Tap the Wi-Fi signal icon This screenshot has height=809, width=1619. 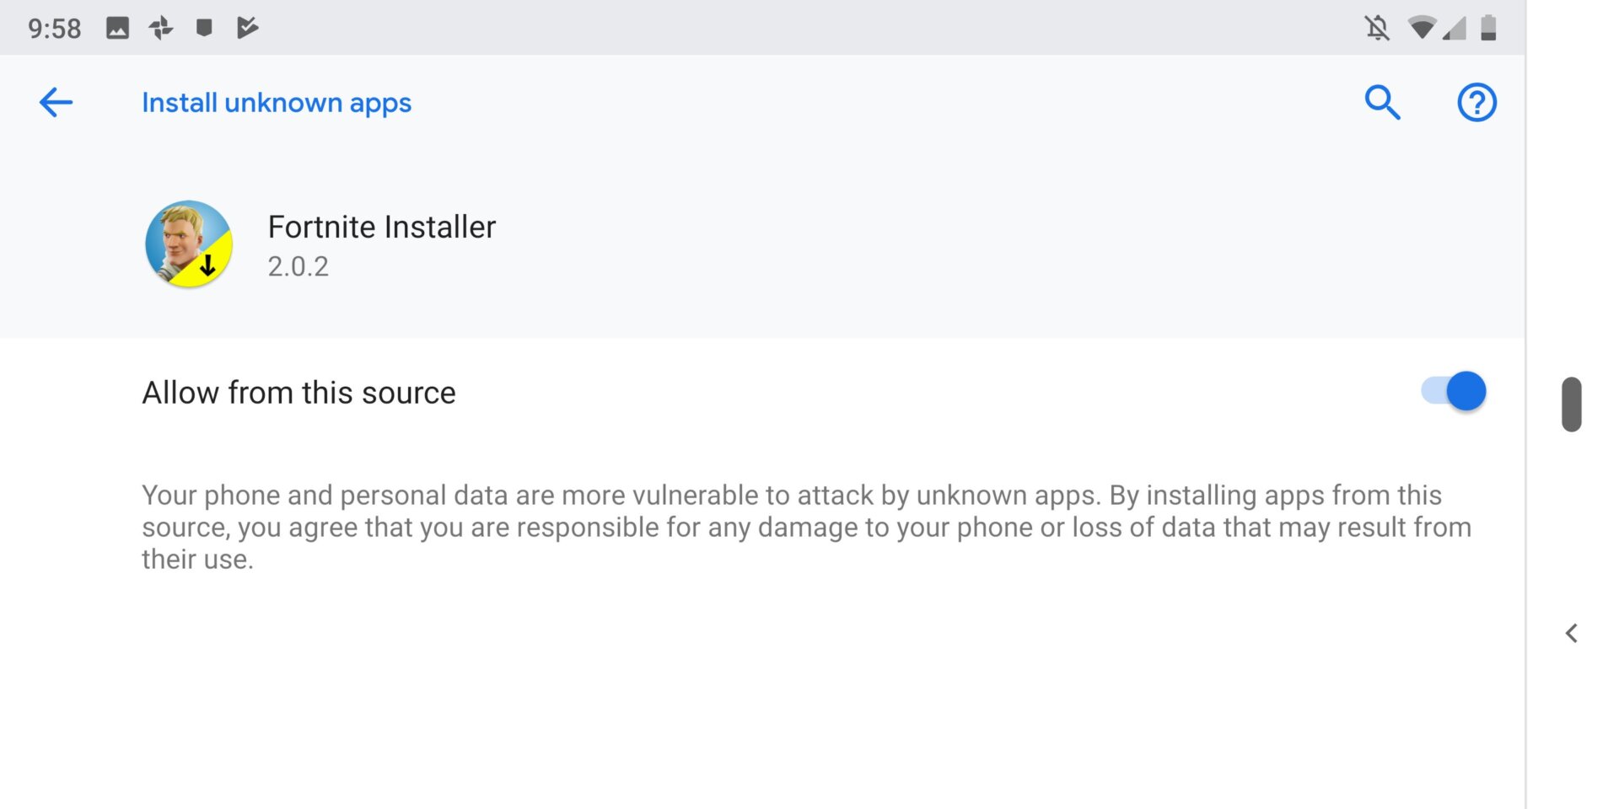point(1422,28)
